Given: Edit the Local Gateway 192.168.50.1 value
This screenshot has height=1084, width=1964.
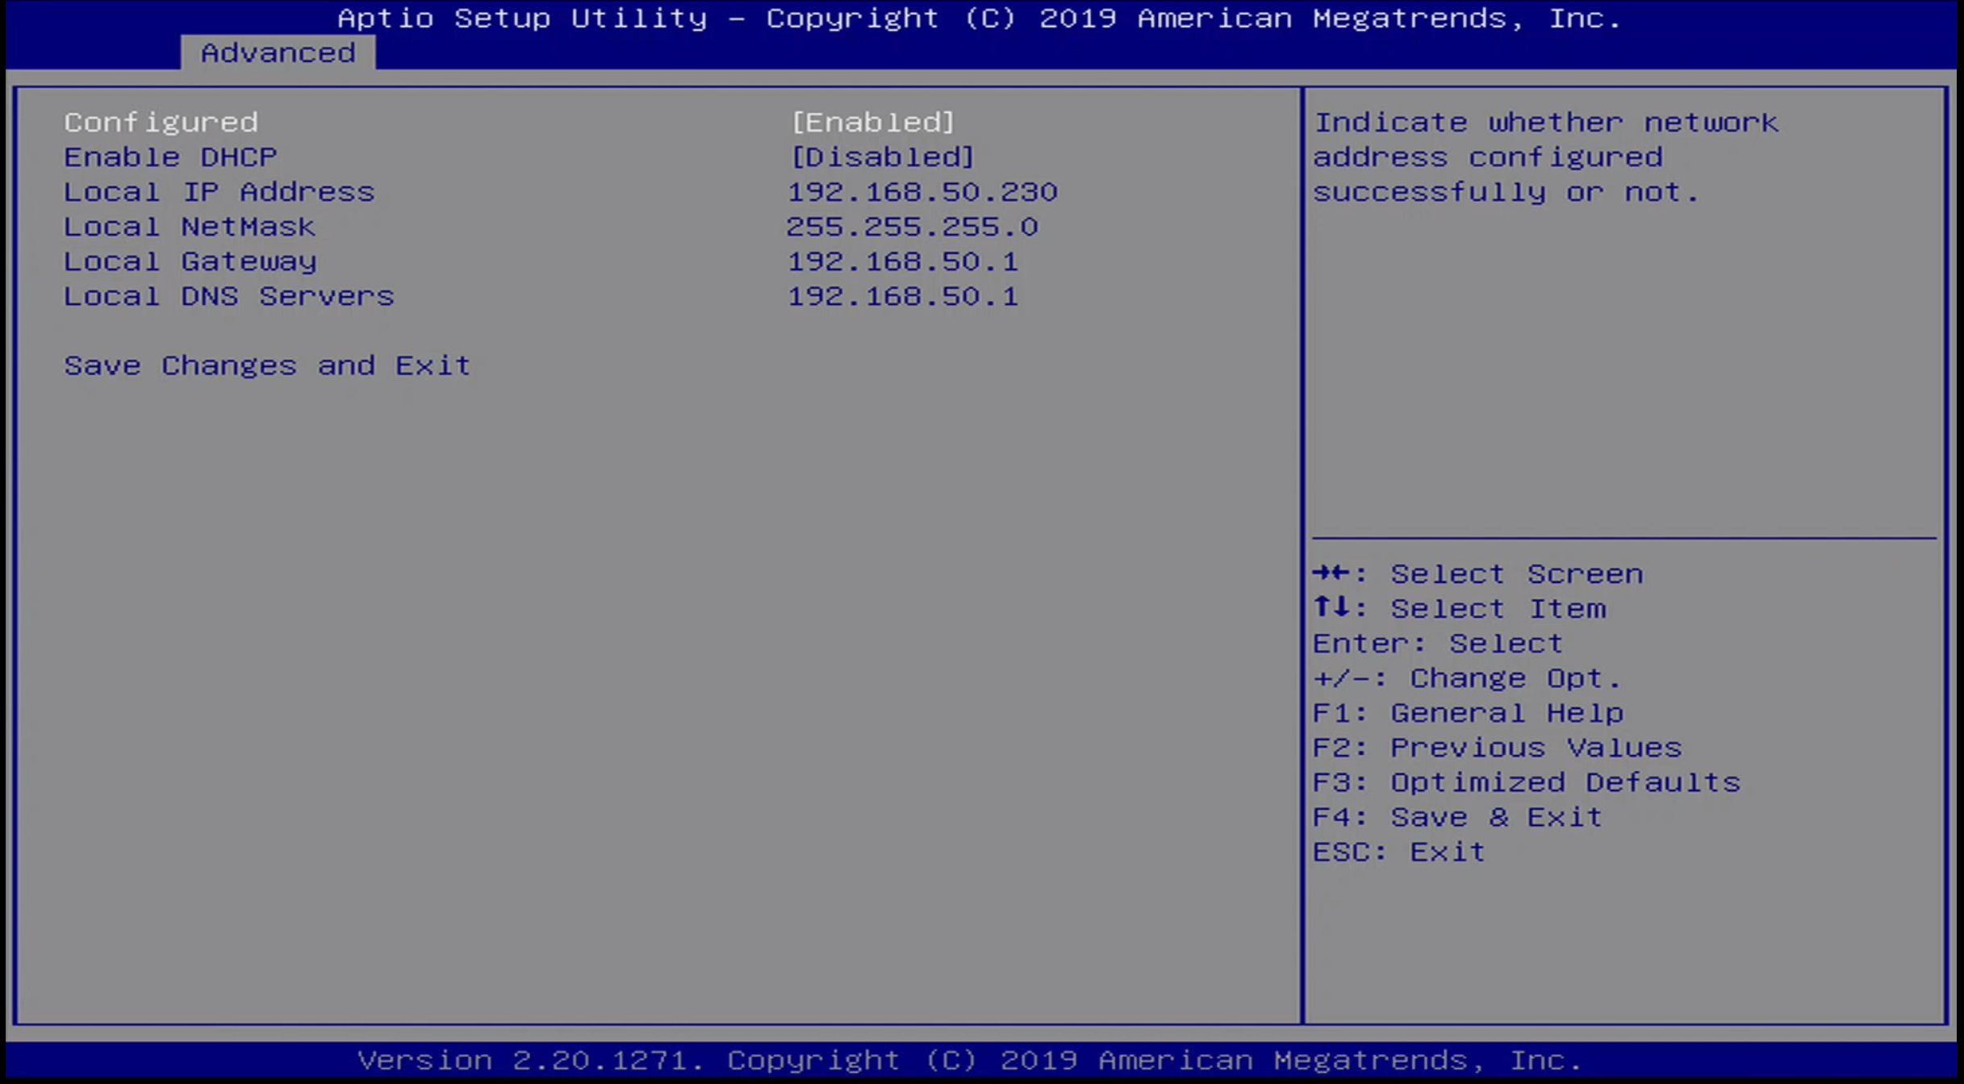Looking at the screenshot, I should coord(903,261).
